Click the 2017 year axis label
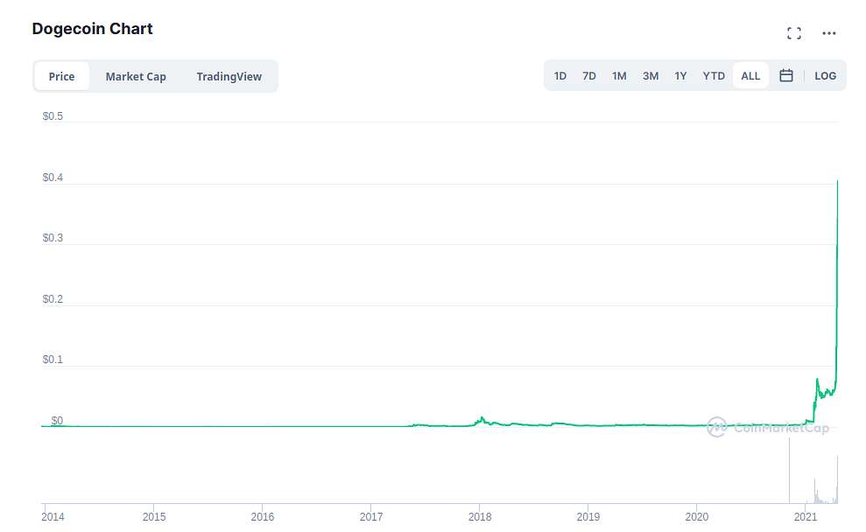Screen dimensions: 866x532 [x=371, y=516]
